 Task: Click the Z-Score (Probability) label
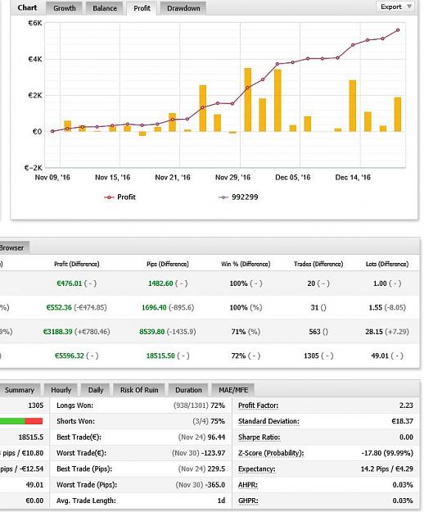[271, 453]
